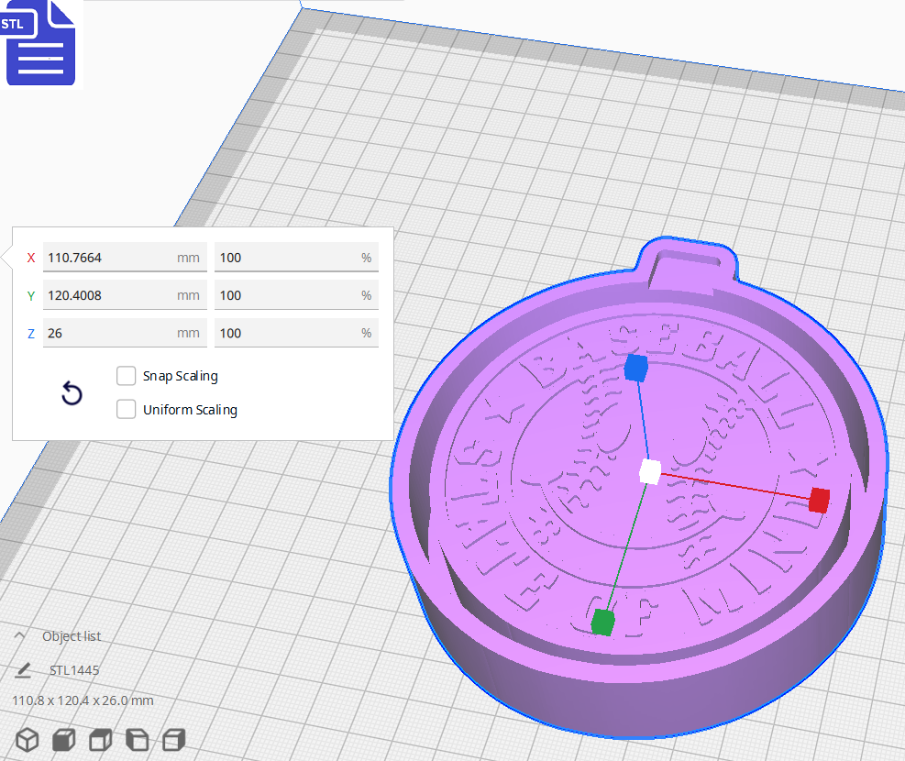The image size is (905, 761).
Task: Grab the green Y-axis scale handle
Action: [x=604, y=621]
